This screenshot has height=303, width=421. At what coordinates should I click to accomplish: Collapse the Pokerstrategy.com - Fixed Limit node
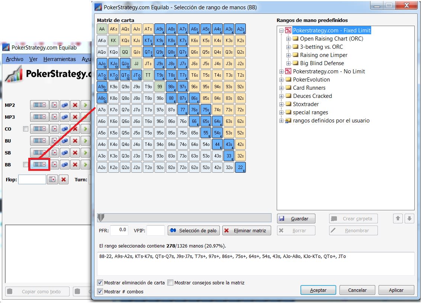tap(281, 31)
